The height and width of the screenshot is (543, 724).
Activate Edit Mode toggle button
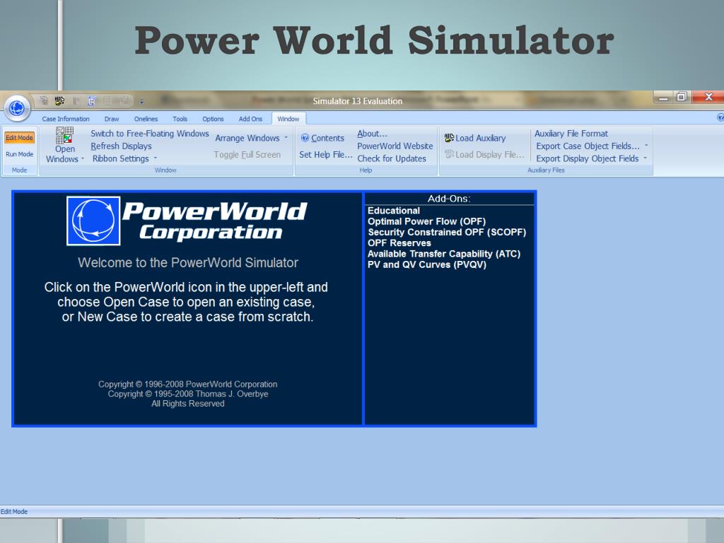click(19, 138)
